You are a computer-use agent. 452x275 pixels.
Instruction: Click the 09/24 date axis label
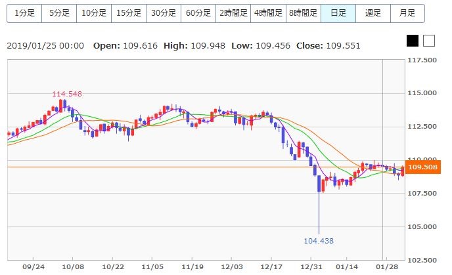(34, 267)
